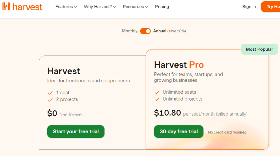Select the Annual billing label
Image resolution: width=280 pixels, height=156 pixels.
160,31
